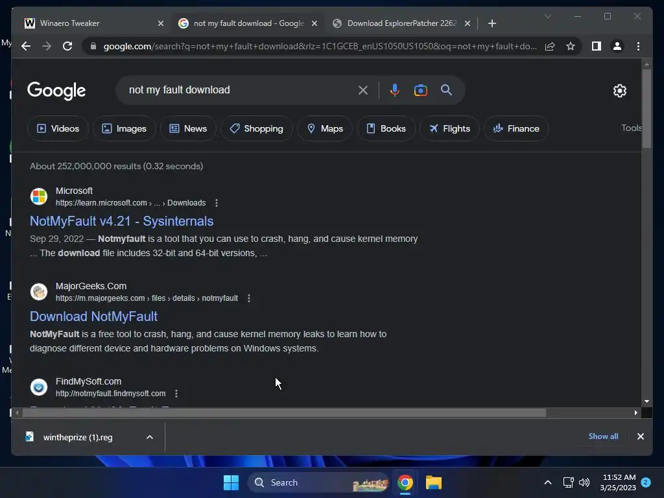This screenshot has height=498, width=664.
Task: Open Download NotMyFault link
Action: click(93, 316)
